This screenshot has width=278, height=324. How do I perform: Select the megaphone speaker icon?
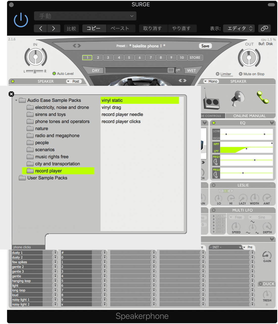pyautogui.click(x=238, y=98)
